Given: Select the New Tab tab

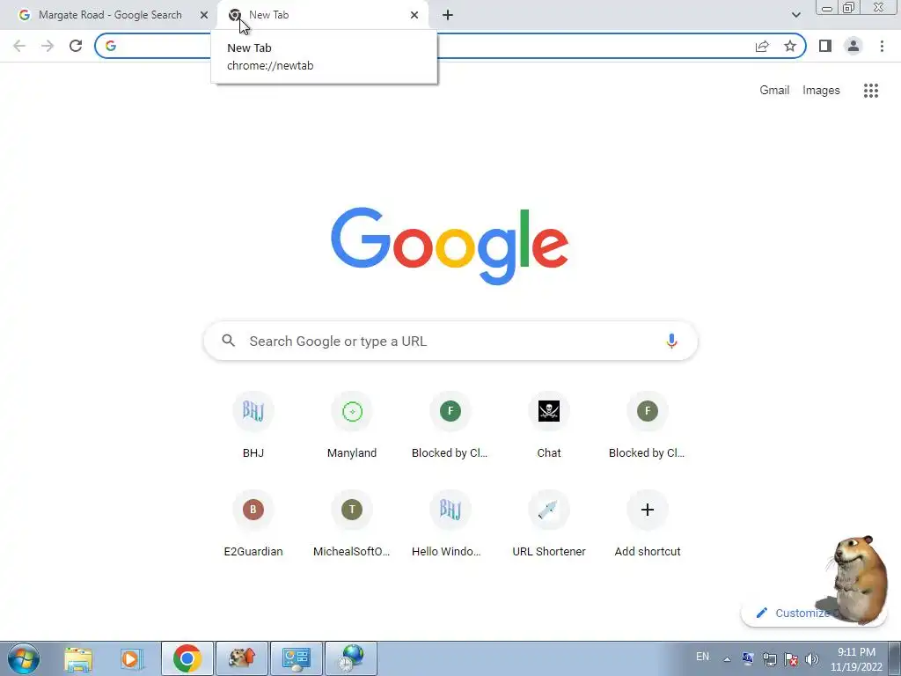Looking at the screenshot, I should [x=322, y=15].
